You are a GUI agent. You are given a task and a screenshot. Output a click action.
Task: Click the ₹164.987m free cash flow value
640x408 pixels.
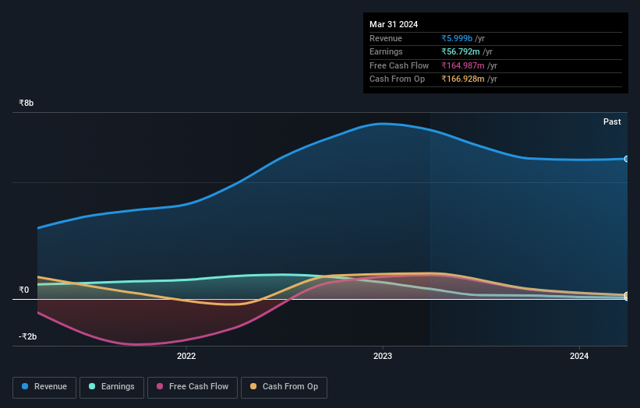tap(463, 65)
